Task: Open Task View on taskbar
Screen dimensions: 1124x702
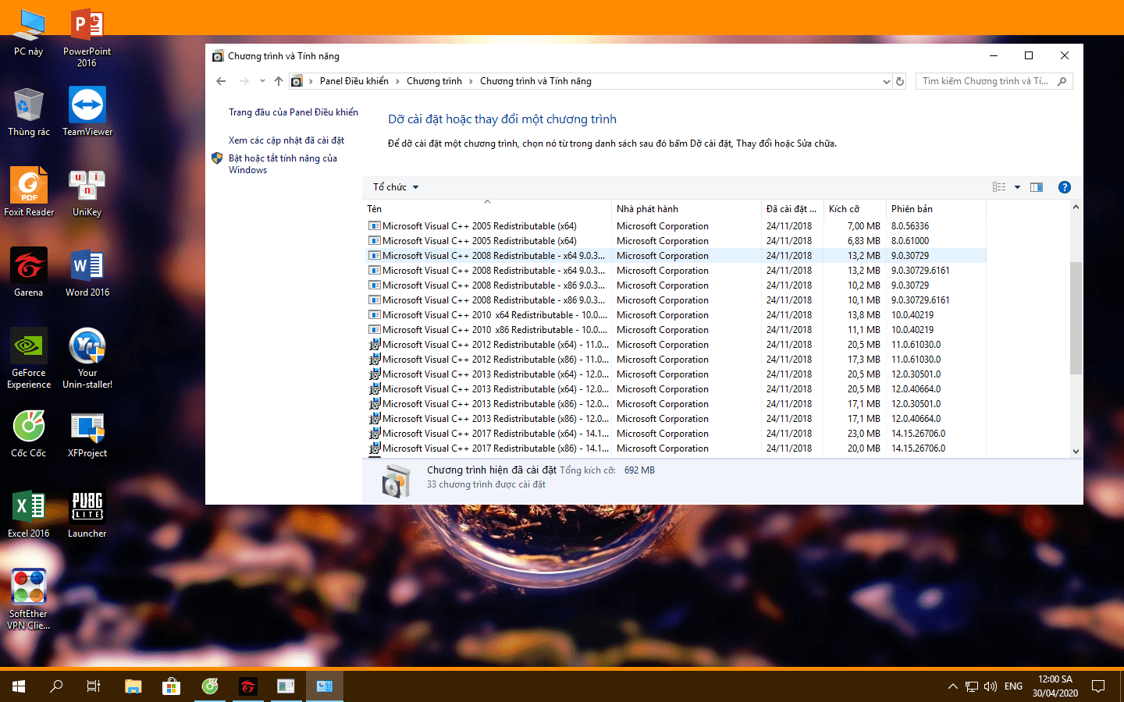Action: [x=94, y=686]
